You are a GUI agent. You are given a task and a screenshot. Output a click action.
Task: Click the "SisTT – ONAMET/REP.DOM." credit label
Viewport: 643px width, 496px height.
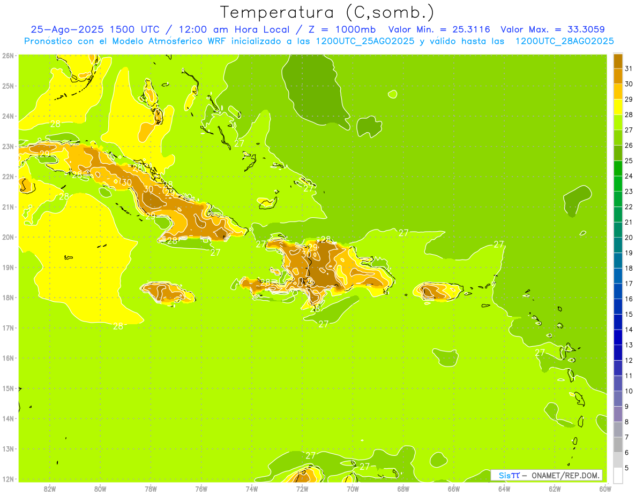(547, 475)
